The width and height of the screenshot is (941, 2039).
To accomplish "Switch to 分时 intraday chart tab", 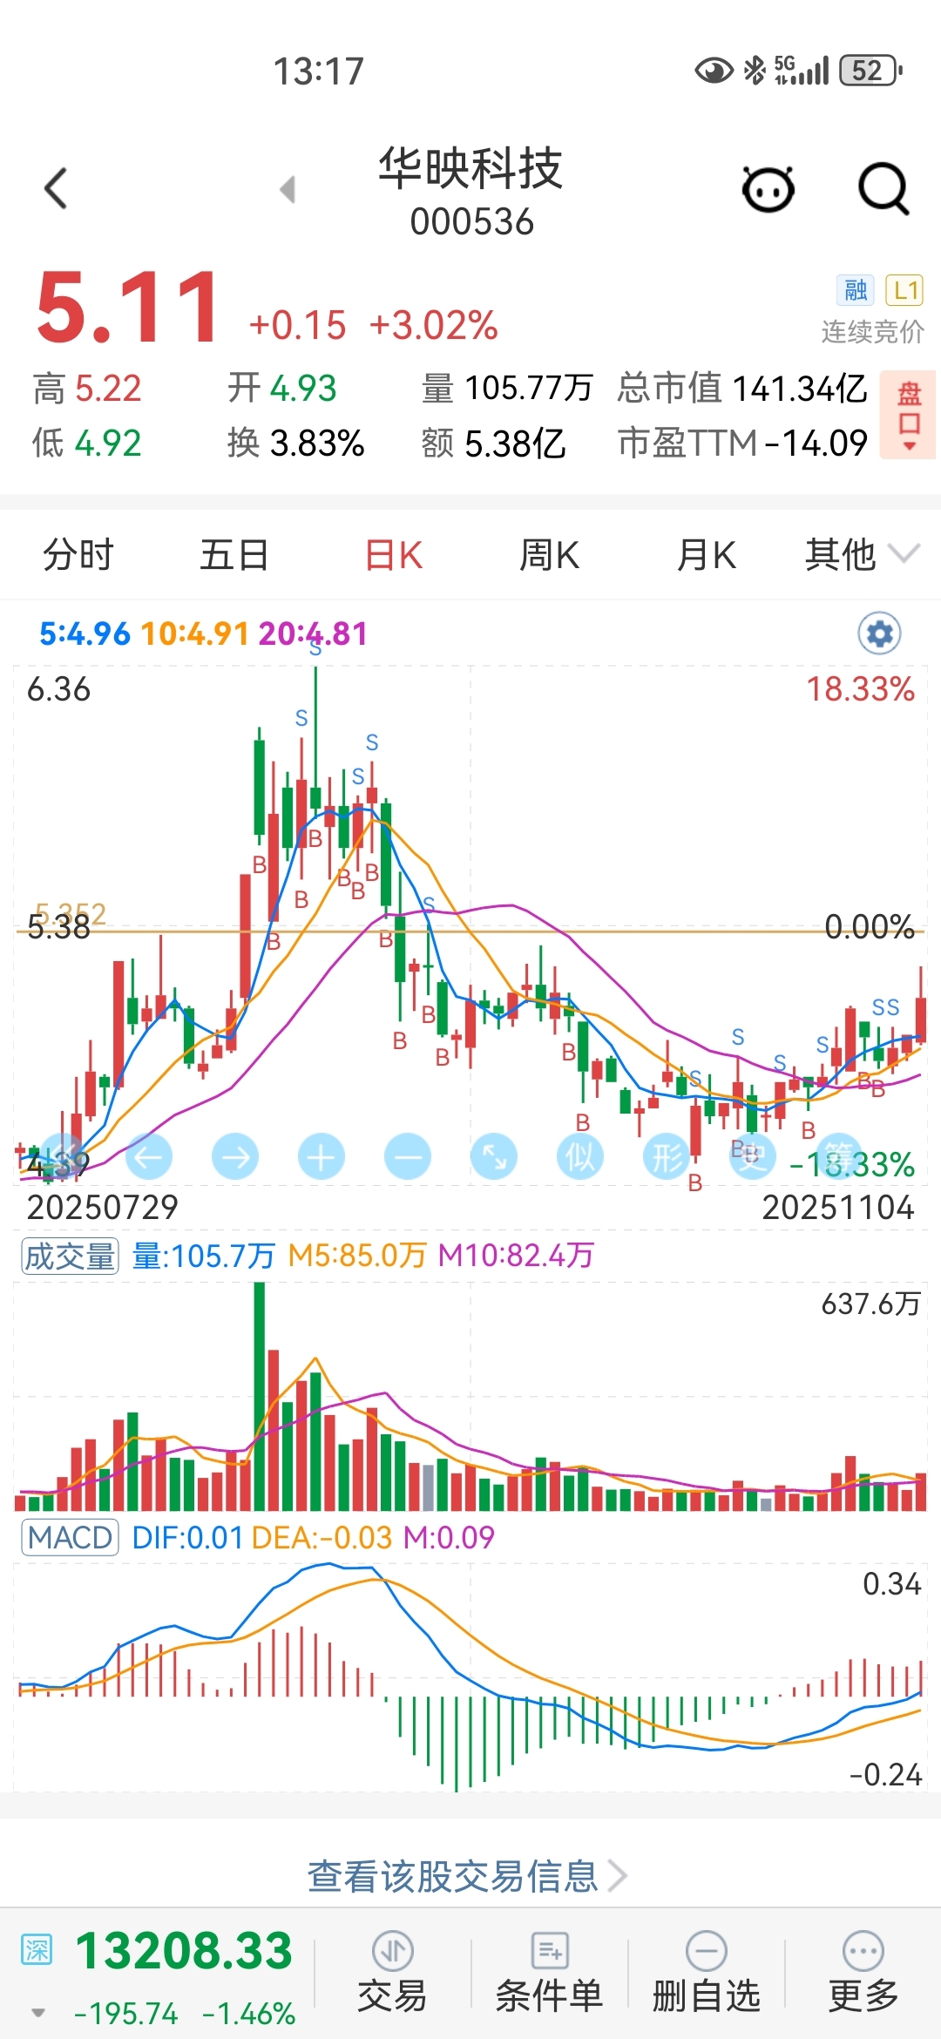I will 78,554.
